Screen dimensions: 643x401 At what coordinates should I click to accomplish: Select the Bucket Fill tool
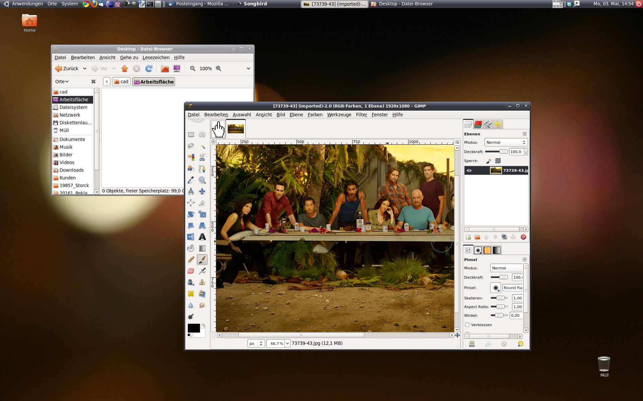(191, 248)
